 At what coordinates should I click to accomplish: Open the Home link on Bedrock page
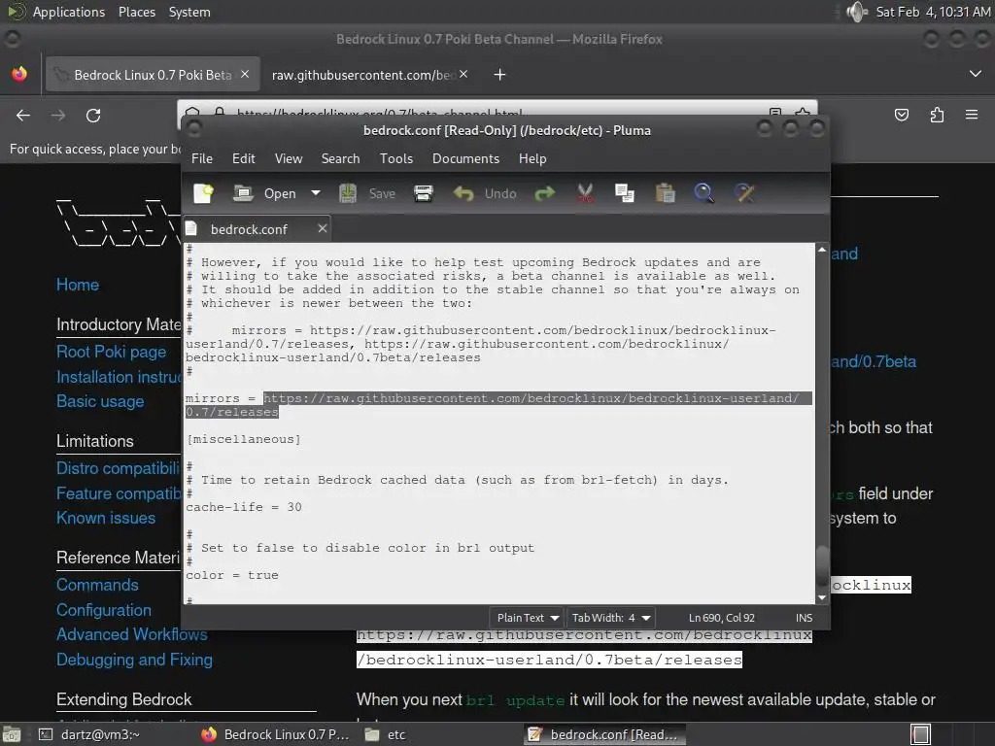pos(78,285)
